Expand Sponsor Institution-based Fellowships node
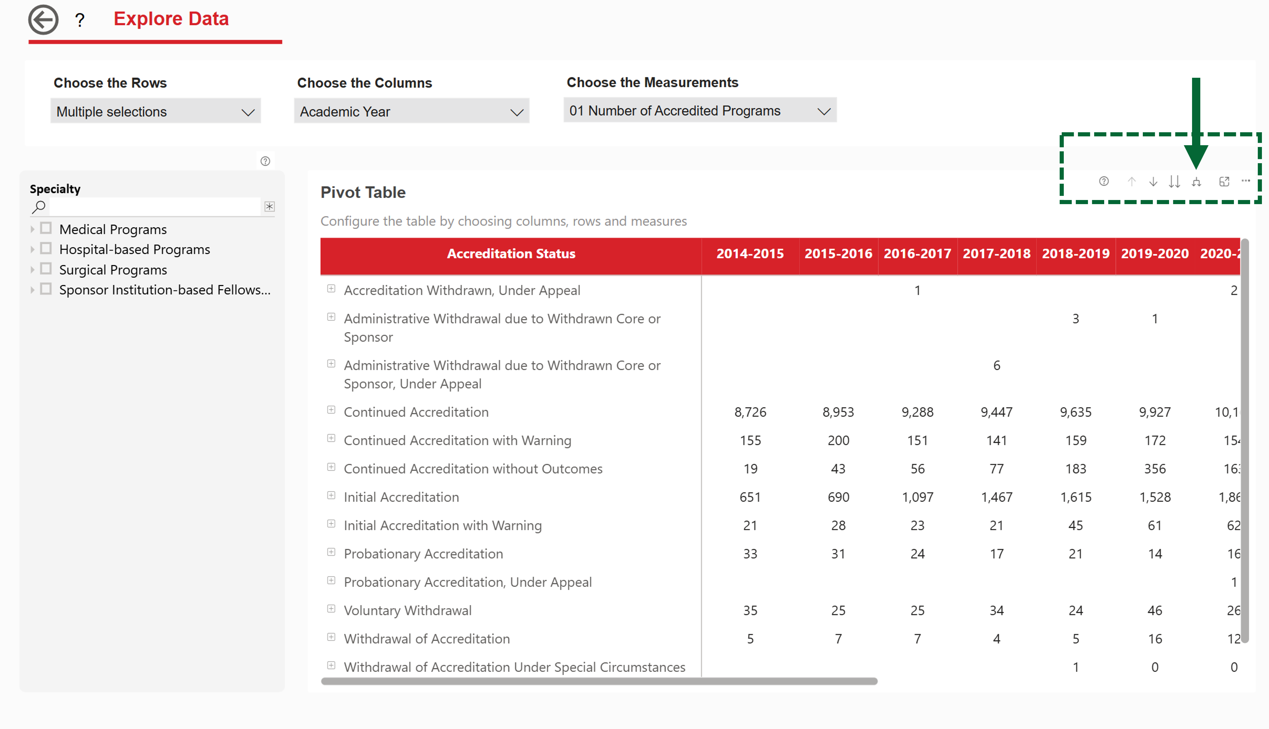This screenshot has width=1269, height=729. [x=32, y=290]
